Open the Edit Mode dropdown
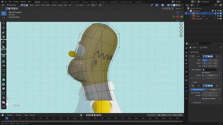 [x=13, y=5]
